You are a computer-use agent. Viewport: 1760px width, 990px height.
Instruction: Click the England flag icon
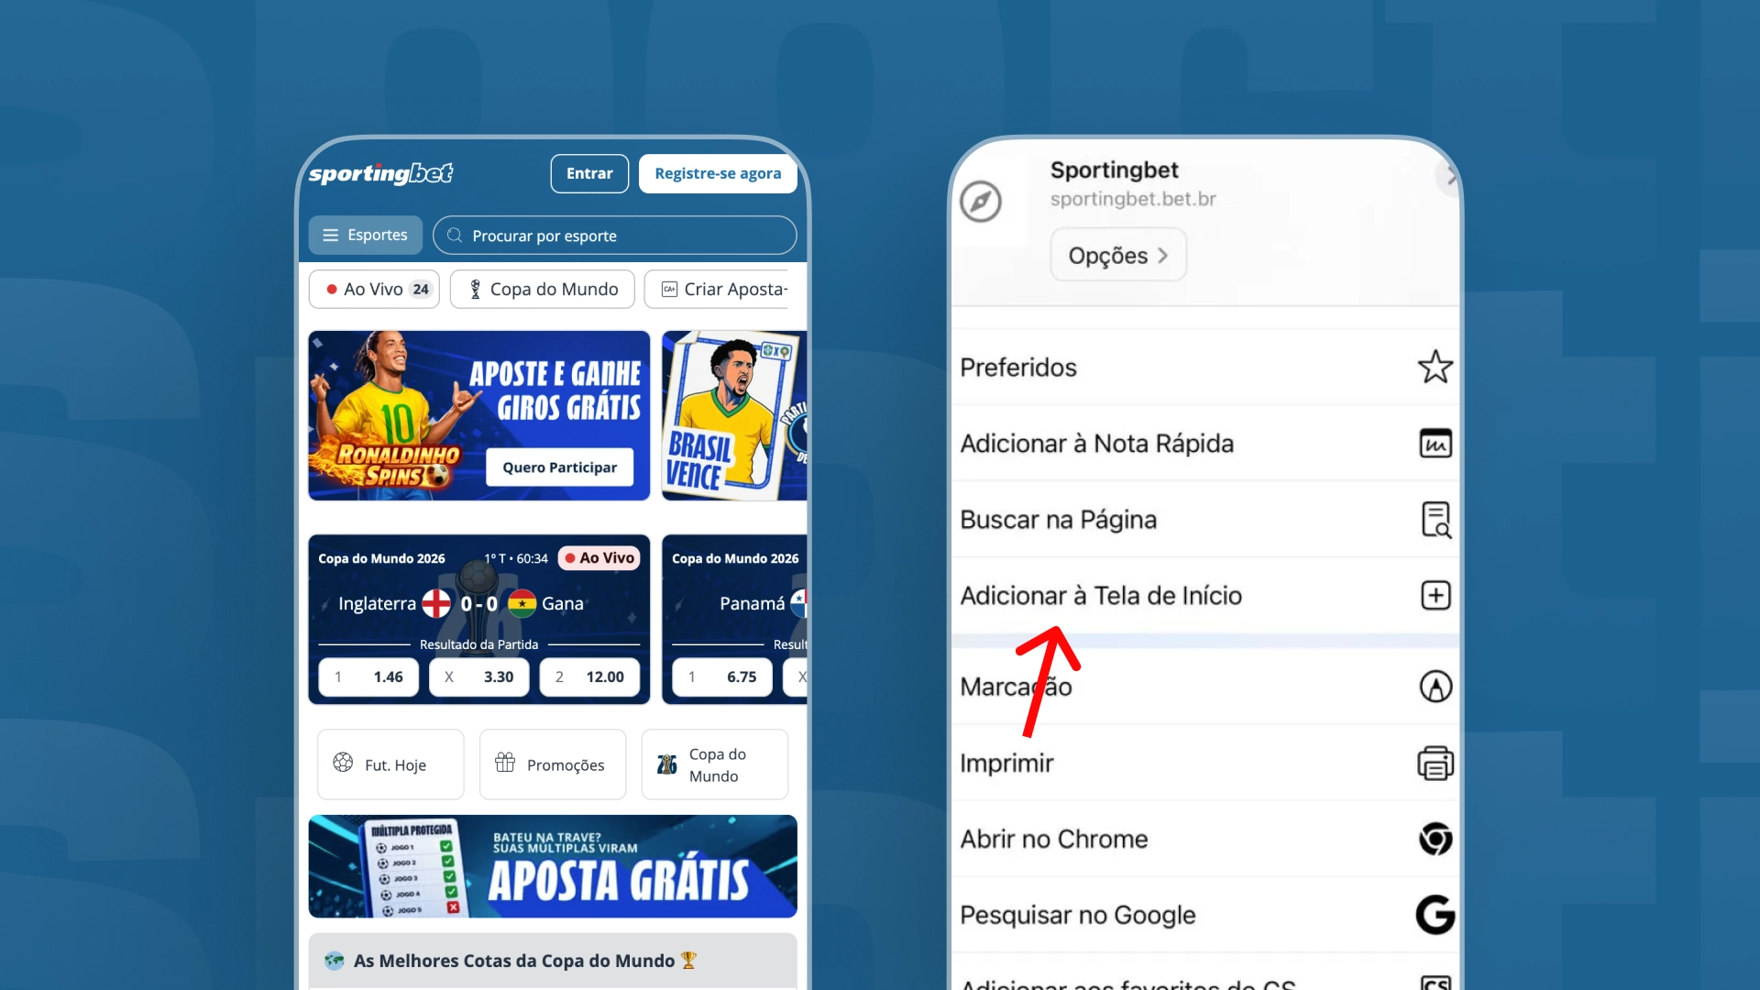pos(436,603)
